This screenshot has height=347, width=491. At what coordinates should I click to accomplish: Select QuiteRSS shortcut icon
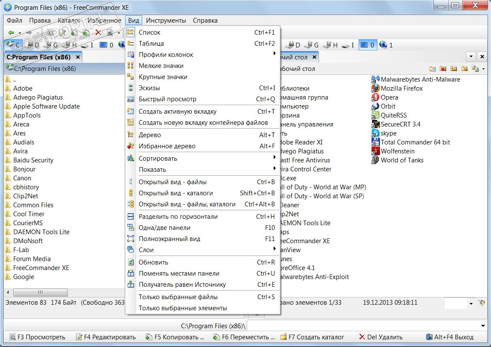pos(375,115)
